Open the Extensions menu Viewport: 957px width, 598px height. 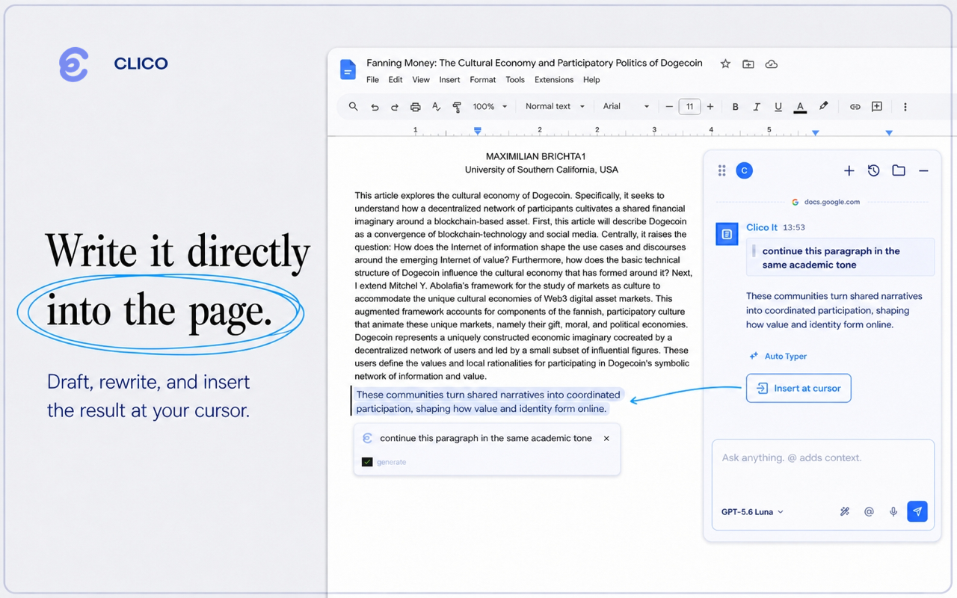click(554, 80)
